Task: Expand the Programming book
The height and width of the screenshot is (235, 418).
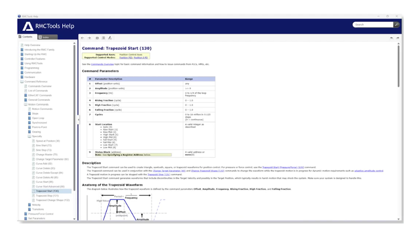Action: click(x=22, y=68)
